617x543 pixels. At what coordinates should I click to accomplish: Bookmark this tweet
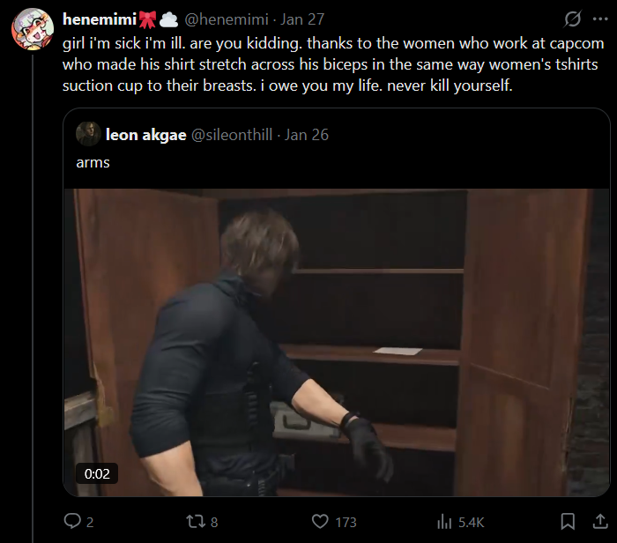coord(568,521)
